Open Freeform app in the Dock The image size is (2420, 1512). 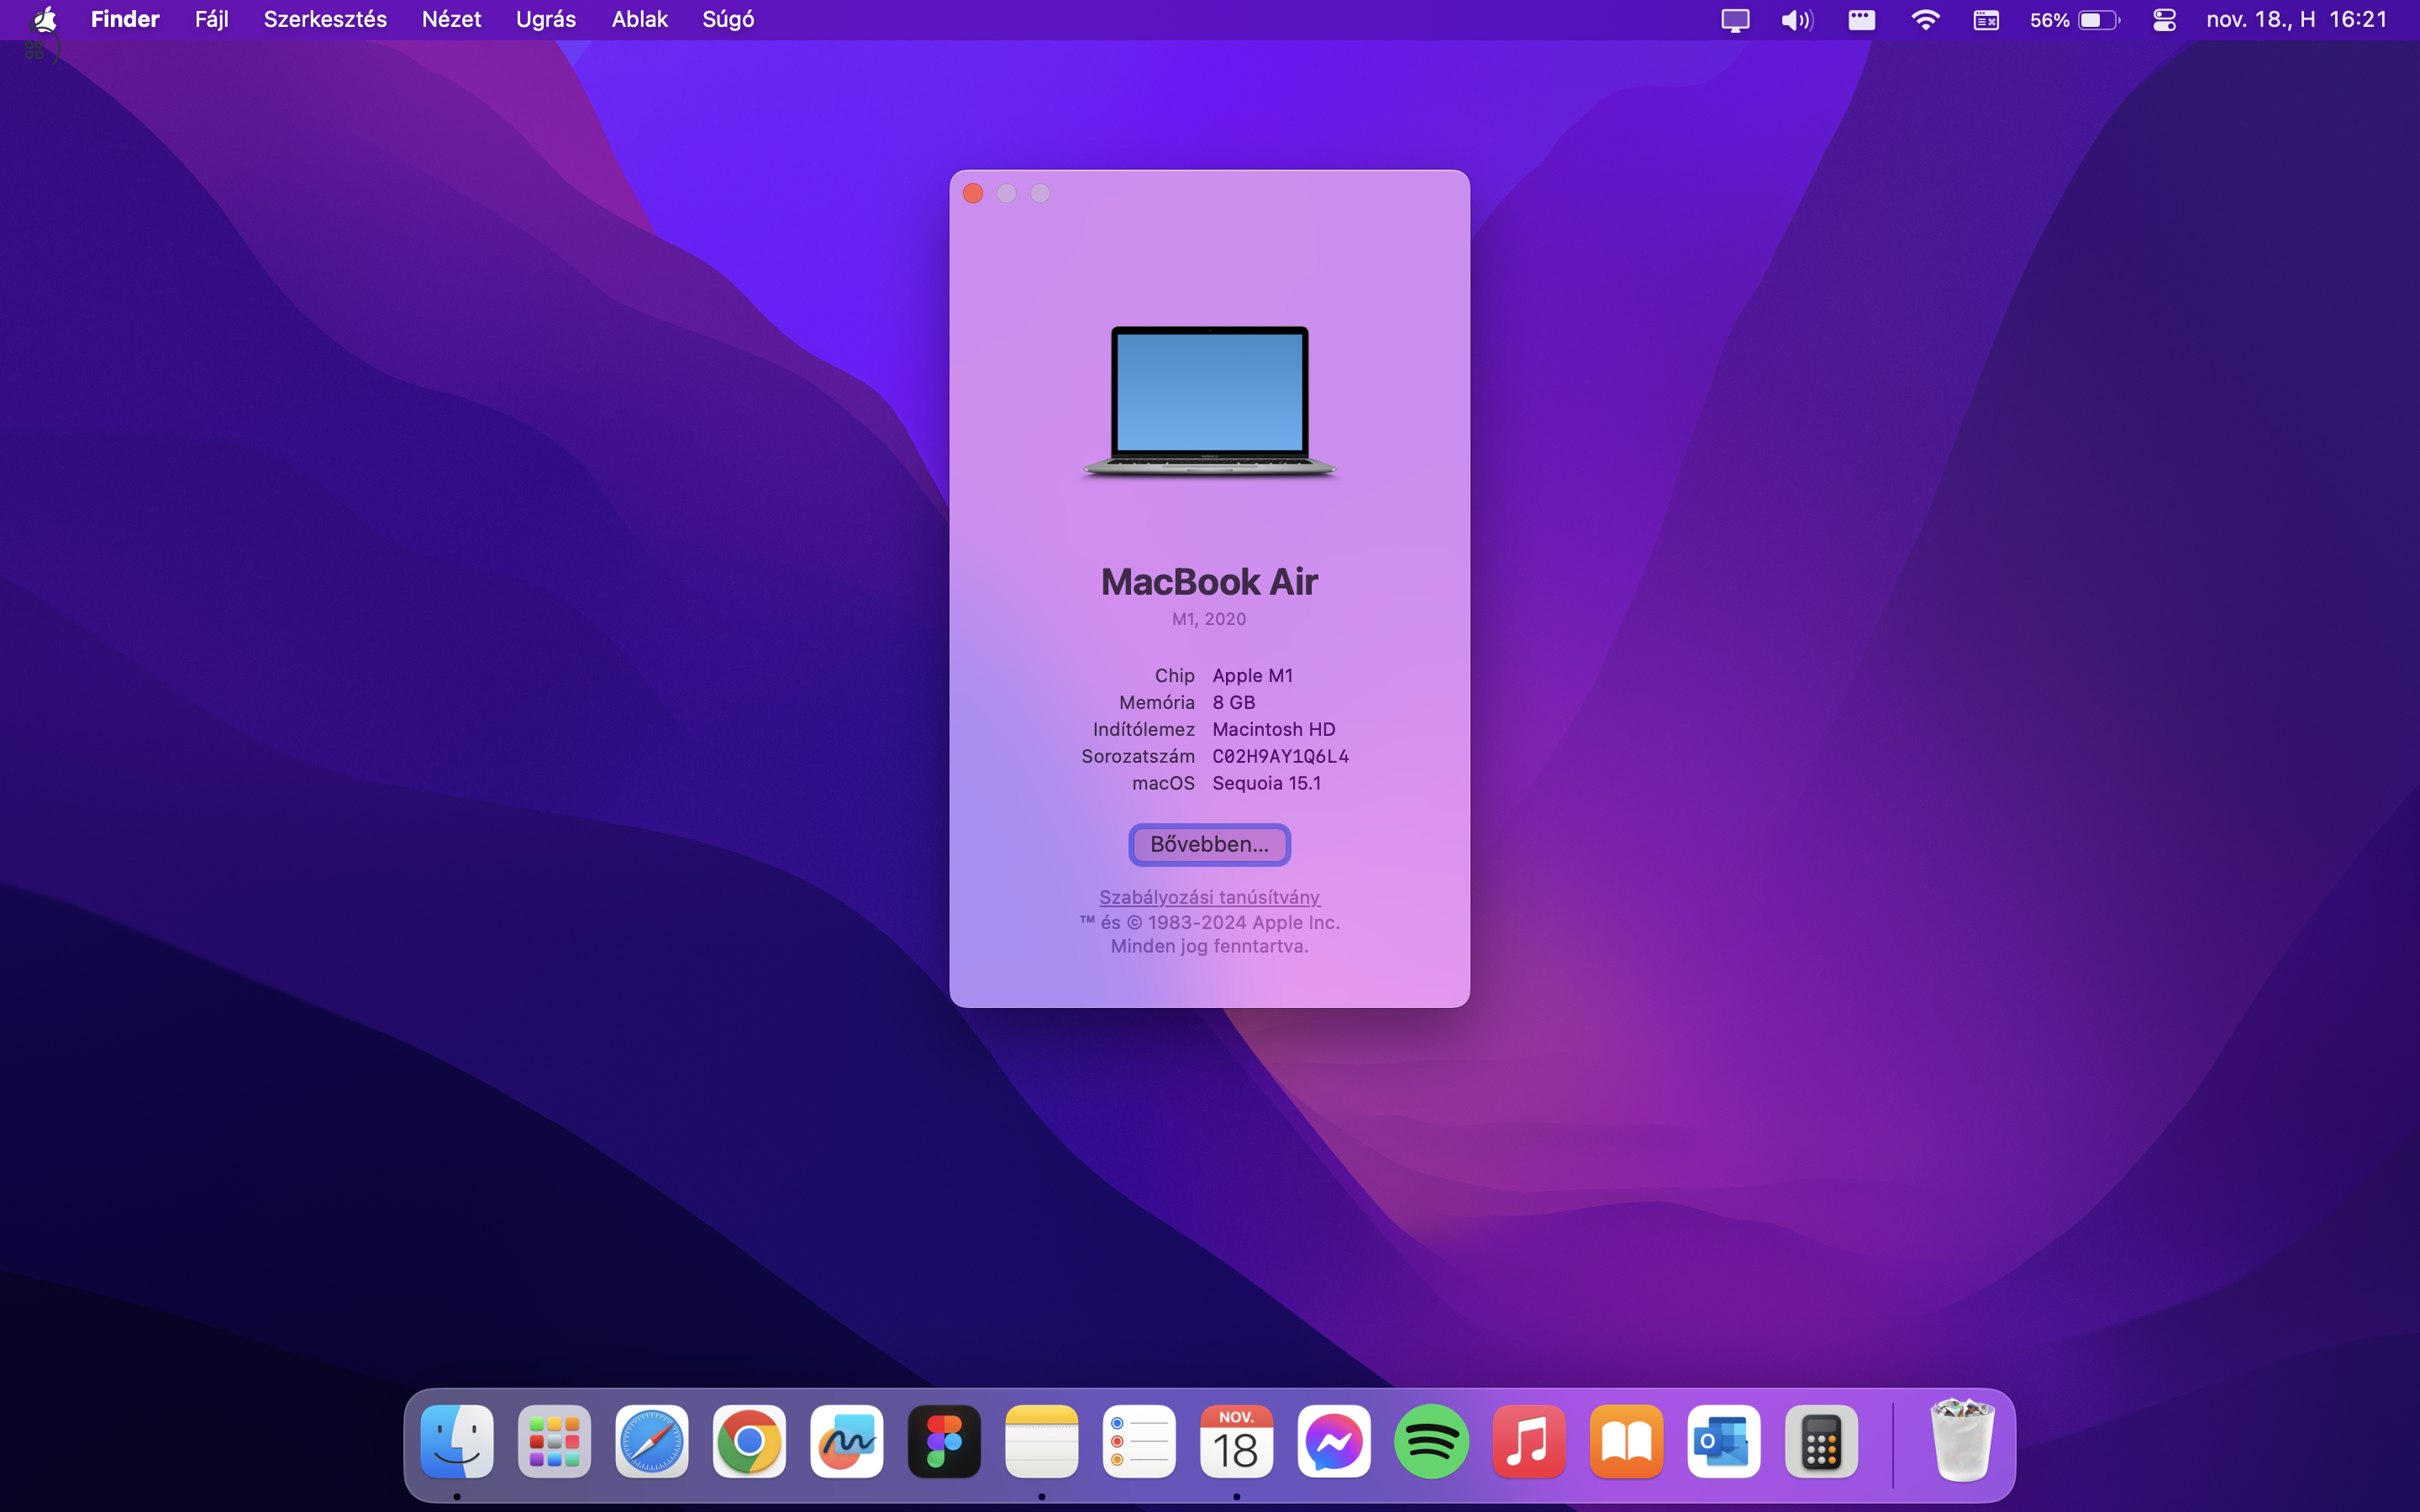click(x=847, y=1441)
